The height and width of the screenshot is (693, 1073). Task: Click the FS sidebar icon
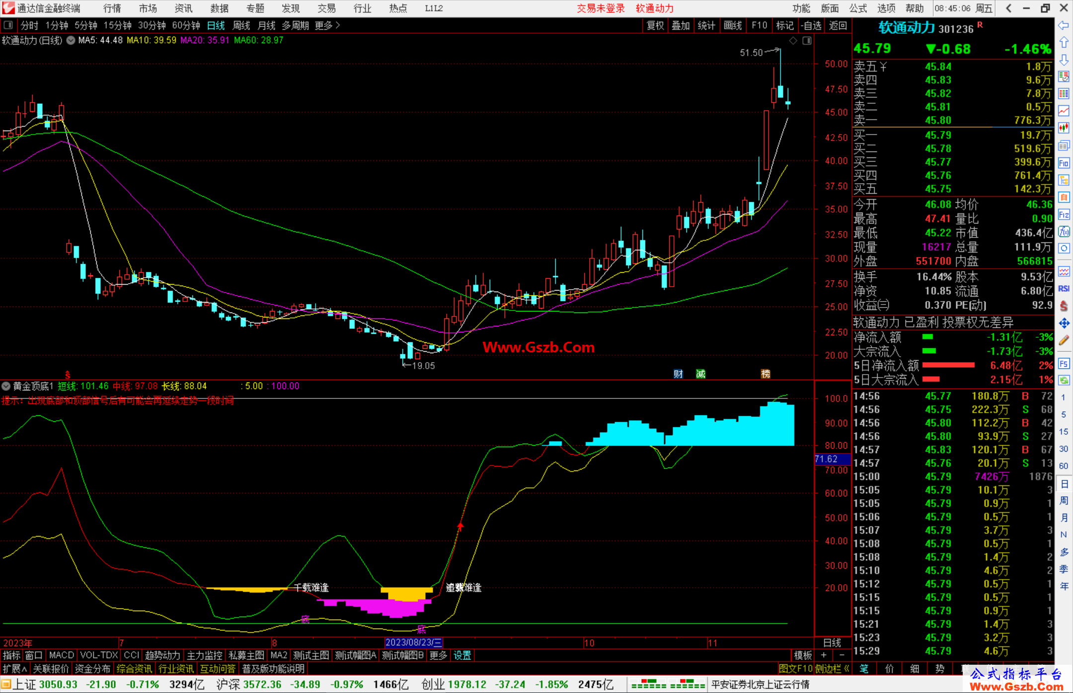1064,363
